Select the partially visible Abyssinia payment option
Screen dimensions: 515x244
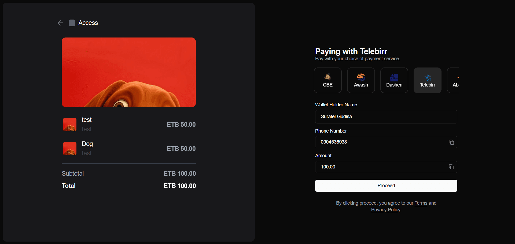(455, 80)
